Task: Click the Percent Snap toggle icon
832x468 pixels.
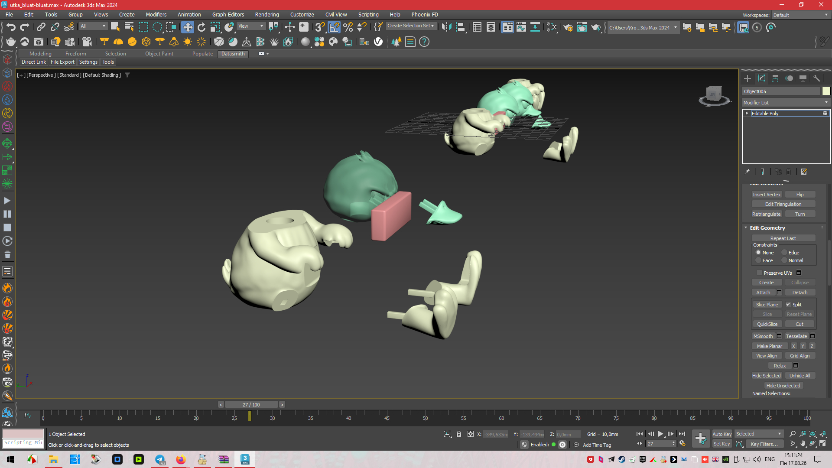Action: [348, 27]
